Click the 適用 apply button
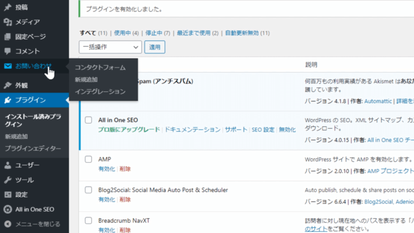414x233 pixels. click(x=155, y=47)
